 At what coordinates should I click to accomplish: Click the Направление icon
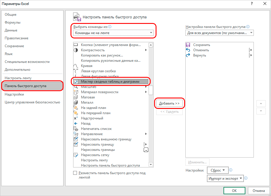click(76, 134)
